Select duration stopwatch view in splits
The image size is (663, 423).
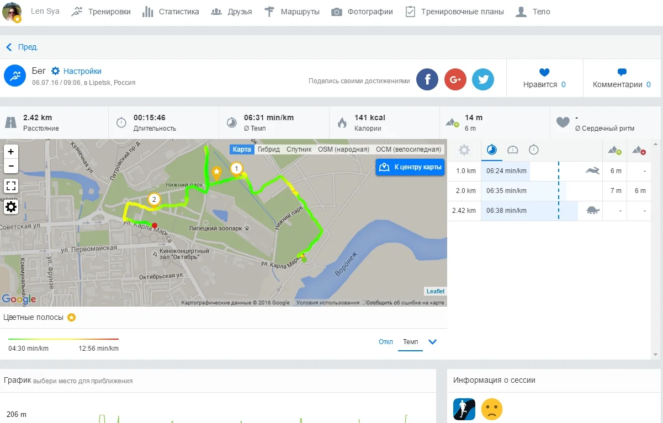534,150
